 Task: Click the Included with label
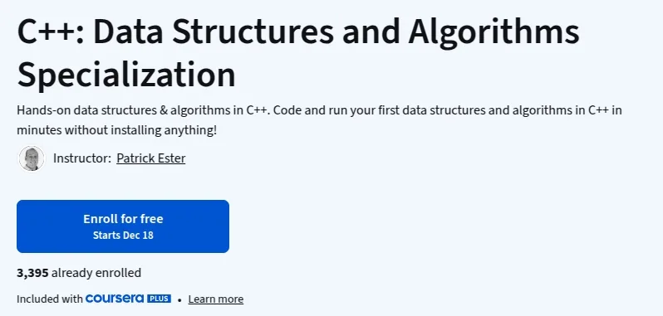pyautogui.click(x=50, y=299)
